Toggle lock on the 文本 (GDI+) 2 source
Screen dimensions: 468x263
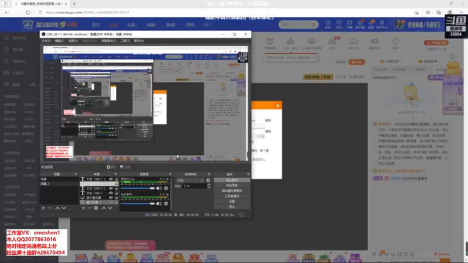(x=116, y=188)
